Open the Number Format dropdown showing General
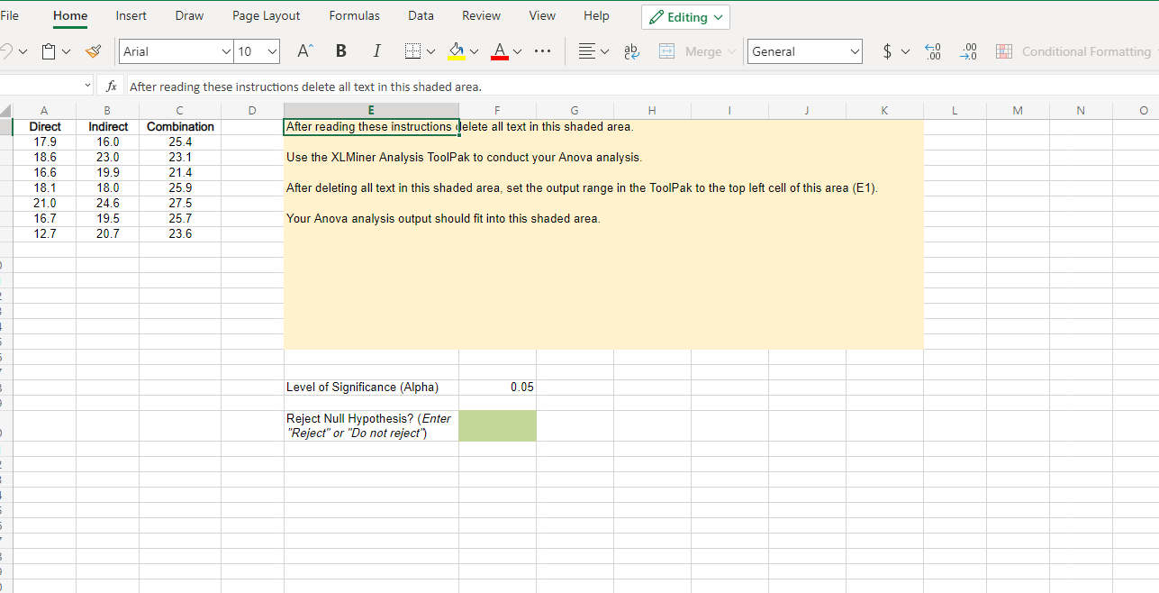This screenshot has width=1159, height=593. tap(804, 50)
